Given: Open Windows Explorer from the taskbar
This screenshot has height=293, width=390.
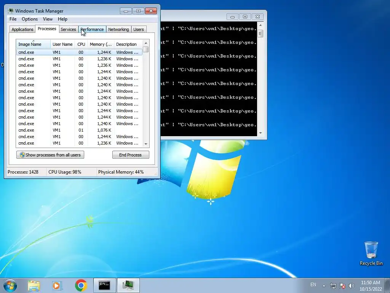Looking at the screenshot, I should 34,285.
